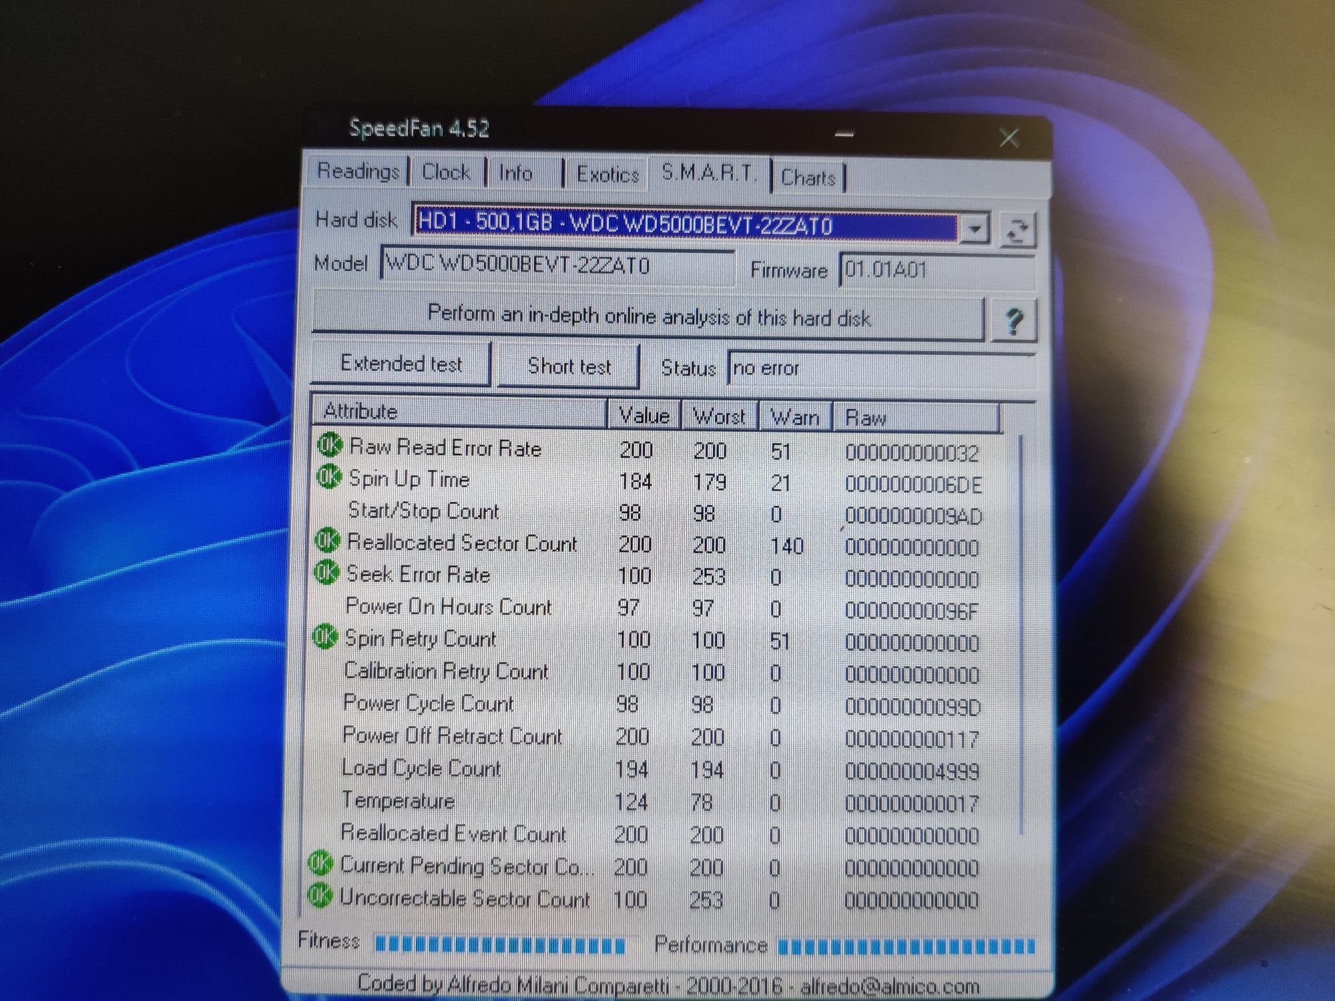
Task: Select the Load Cycle Count row
Action: coord(661,769)
